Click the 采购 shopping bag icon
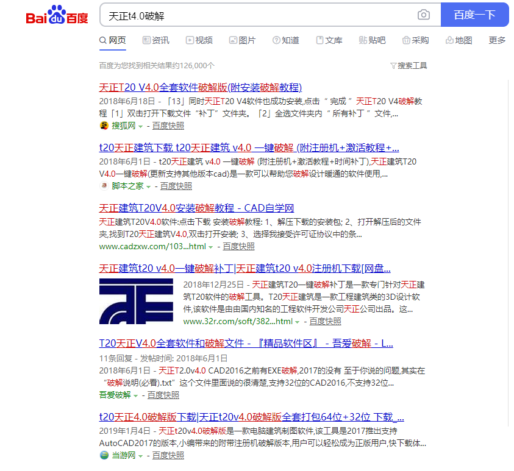This screenshot has width=514, height=471. (406, 40)
